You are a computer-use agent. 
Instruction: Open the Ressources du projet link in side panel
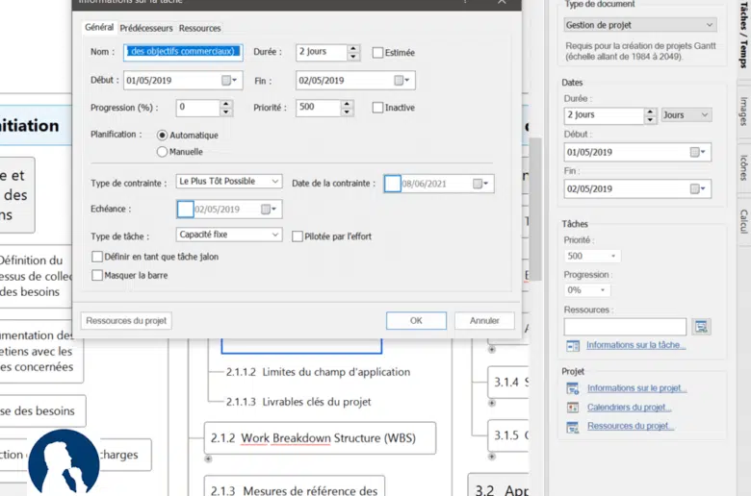(630, 426)
